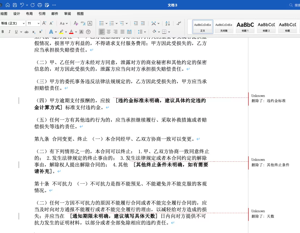The image size is (300, 233).
Task: Center align the paragraph text
Action: point(109,32)
